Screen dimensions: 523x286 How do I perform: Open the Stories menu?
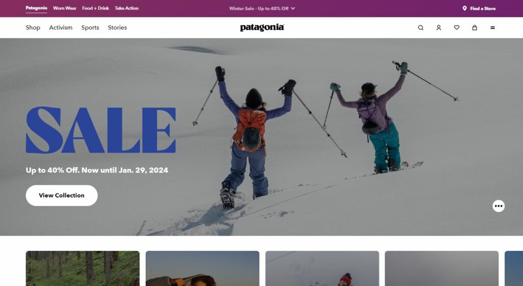[x=117, y=28]
